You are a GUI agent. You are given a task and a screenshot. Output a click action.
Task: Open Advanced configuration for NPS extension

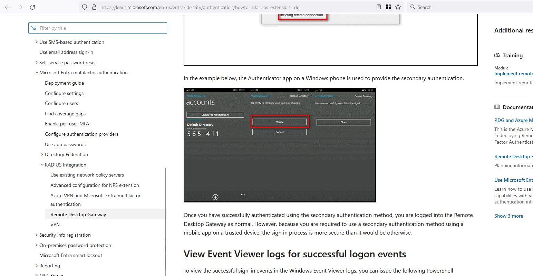tap(95, 185)
